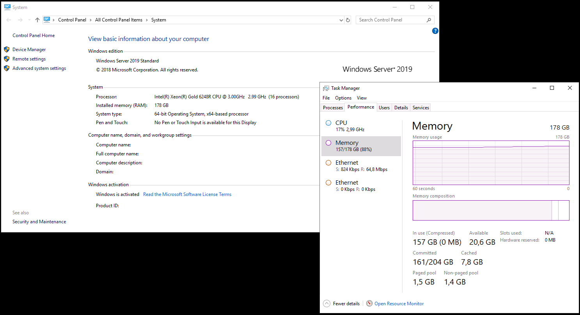Click the 20,6 GB available value
This screenshot has height=315, width=580.
tap(482, 242)
